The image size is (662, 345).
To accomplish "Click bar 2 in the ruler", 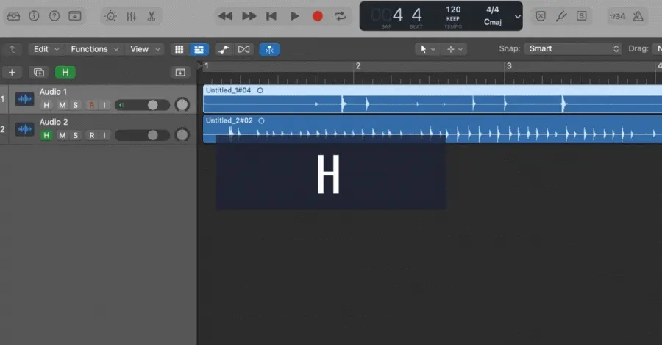I will coord(358,66).
